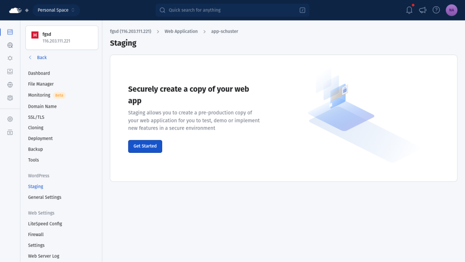Viewport: 465px width, 262px height.
Task: Click the fgsd server breadcrumb
Action: [130, 31]
